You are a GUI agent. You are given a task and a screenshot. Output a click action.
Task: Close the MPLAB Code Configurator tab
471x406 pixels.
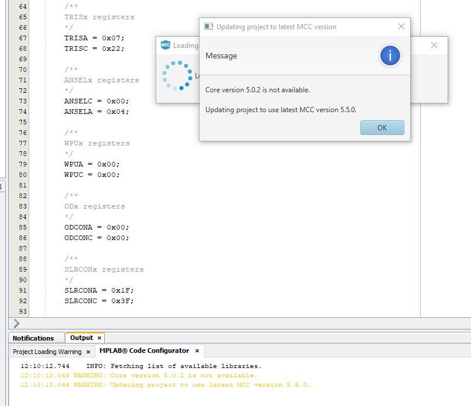coord(197,351)
